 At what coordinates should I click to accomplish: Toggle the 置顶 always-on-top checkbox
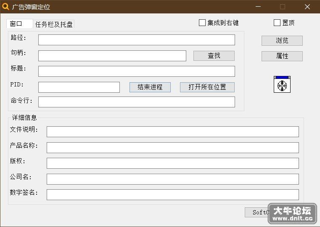click(277, 23)
